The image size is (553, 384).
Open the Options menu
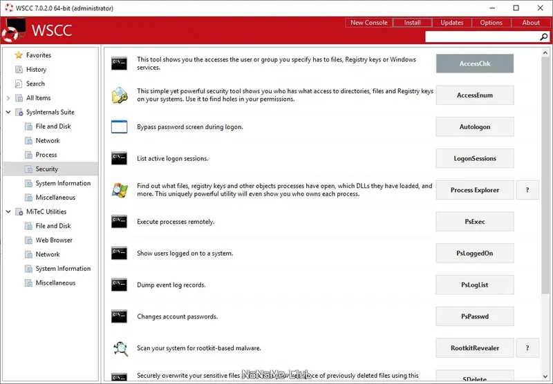click(x=491, y=23)
